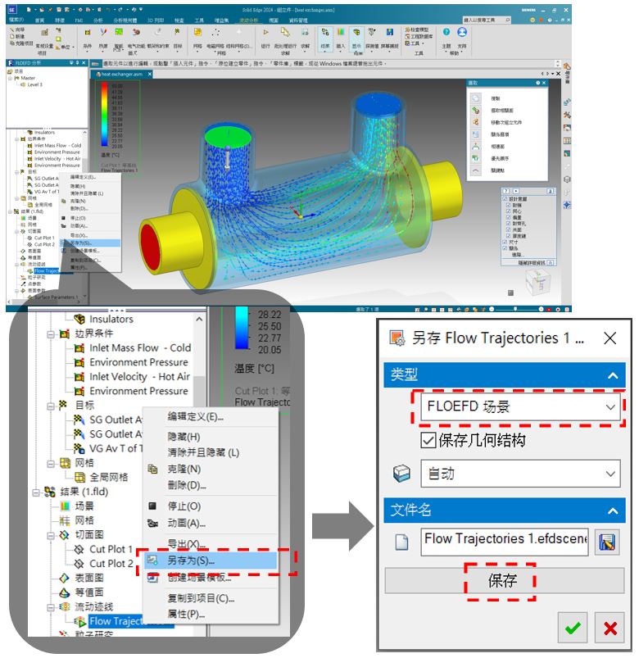
Task: Click the 支持 support user icon
Action: point(462,32)
